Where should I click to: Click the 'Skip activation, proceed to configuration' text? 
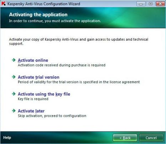[x=52, y=116]
